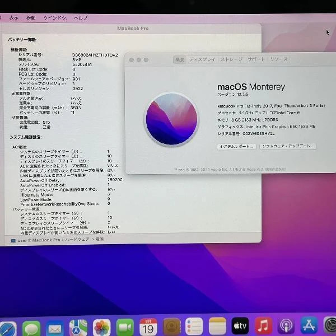Switch to the ストレージ tab
The height and width of the screenshot is (336, 336).
click(231, 59)
